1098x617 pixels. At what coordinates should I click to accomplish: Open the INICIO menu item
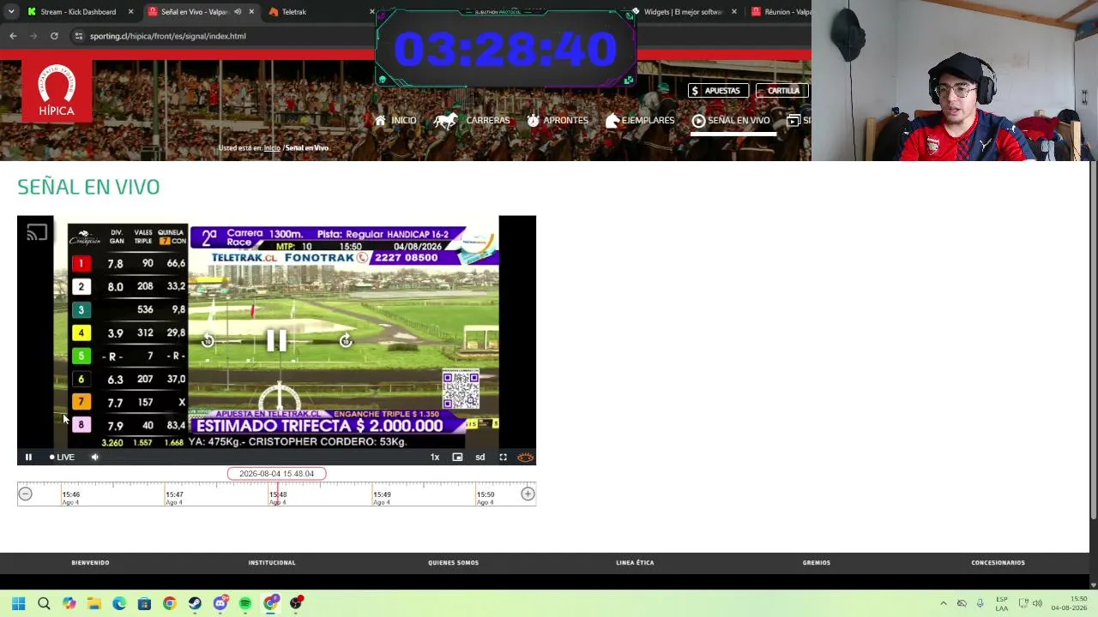(395, 121)
